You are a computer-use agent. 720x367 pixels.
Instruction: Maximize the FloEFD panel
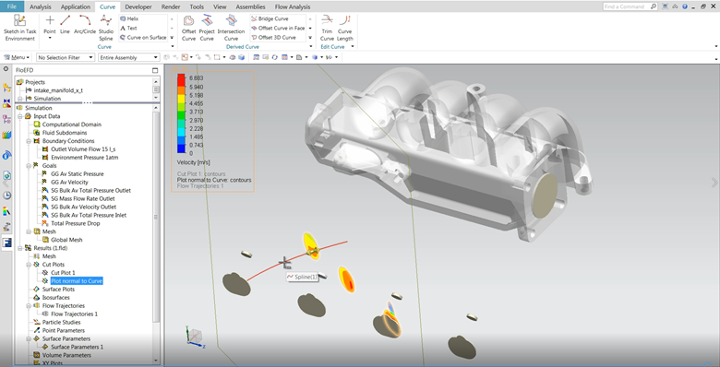[x=155, y=70]
